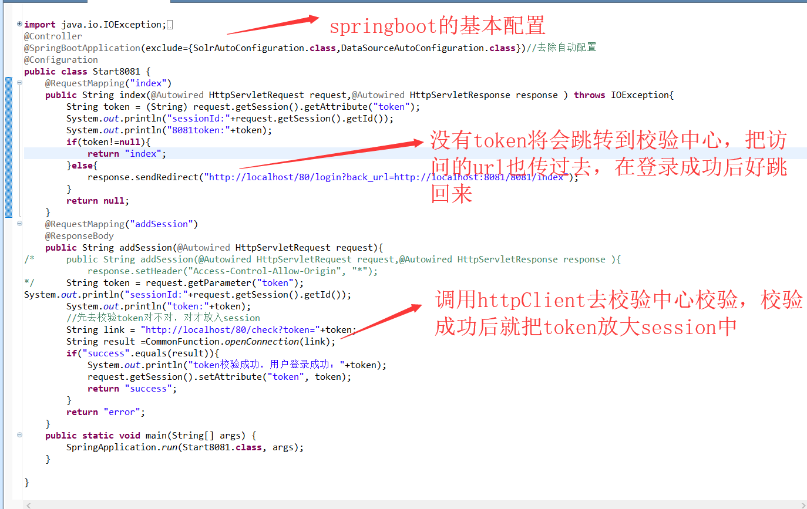
Task: Click the horizontal scrollbar left arrow
Action: tap(29, 505)
